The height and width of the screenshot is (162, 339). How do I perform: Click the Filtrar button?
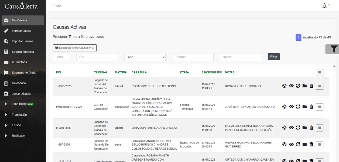(x=274, y=57)
